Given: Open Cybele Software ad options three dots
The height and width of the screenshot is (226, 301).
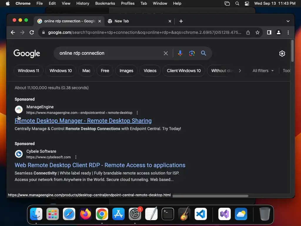Looking at the screenshot, I should [76, 157].
